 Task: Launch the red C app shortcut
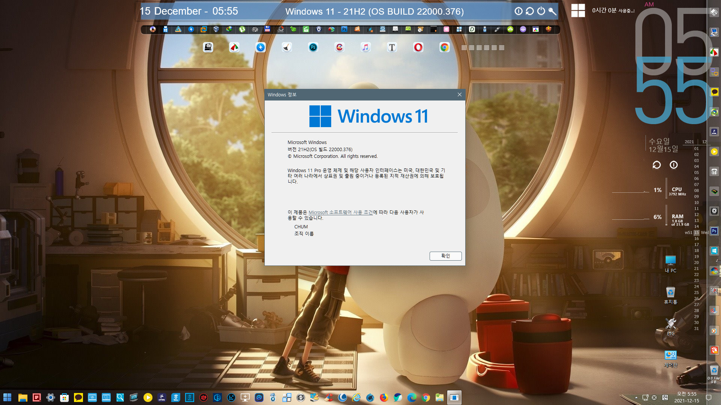point(339,47)
